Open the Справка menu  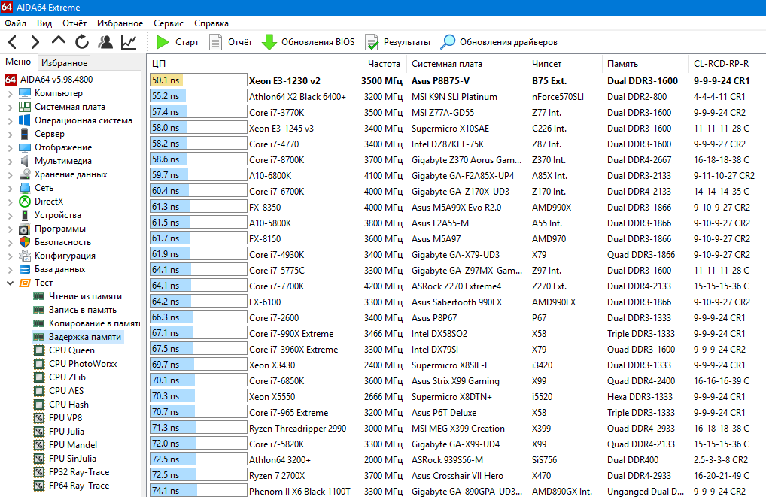point(211,23)
